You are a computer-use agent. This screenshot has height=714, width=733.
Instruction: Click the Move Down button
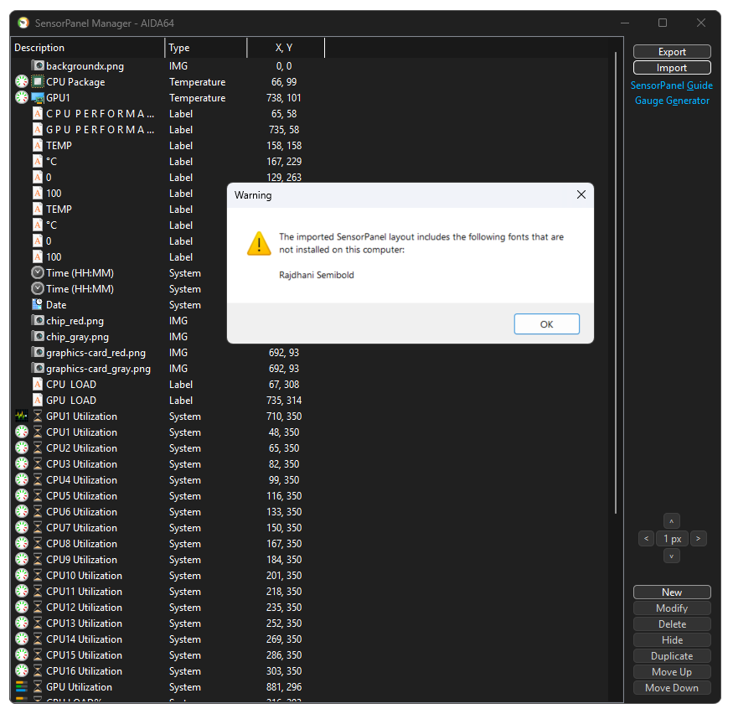click(672, 687)
